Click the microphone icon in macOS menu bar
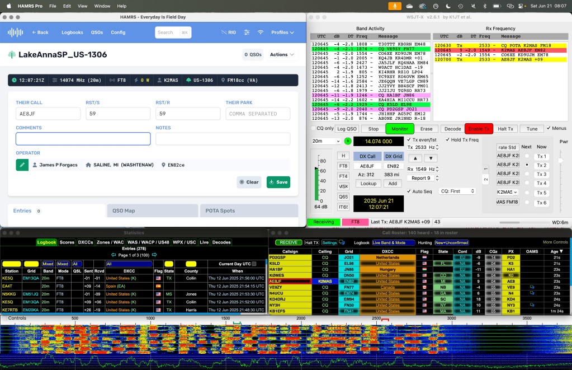The height and width of the screenshot is (370, 572). pyautogui.click(x=395, y=6)
